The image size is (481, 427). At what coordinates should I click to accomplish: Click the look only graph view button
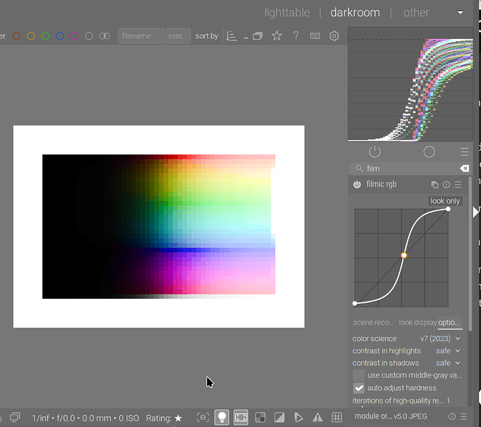[445, 201]
